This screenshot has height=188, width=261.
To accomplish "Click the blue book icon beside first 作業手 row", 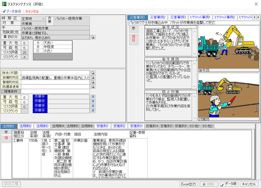I will [93, 97].
